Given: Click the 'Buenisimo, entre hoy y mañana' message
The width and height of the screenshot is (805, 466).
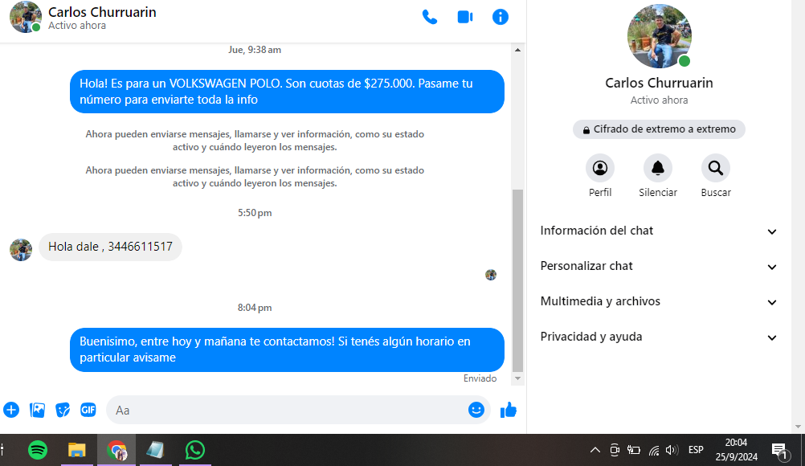Looking at the screenshot, I should coord(287,349).
